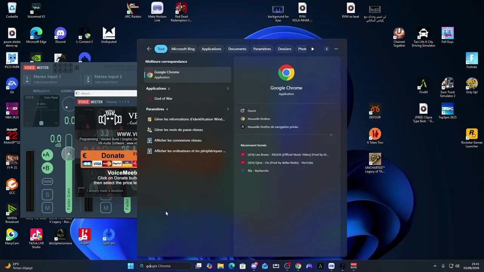484x272 pixels.
Task: Open the TikTok LIVE Studio shortcut
Action: tap(36, 239)
